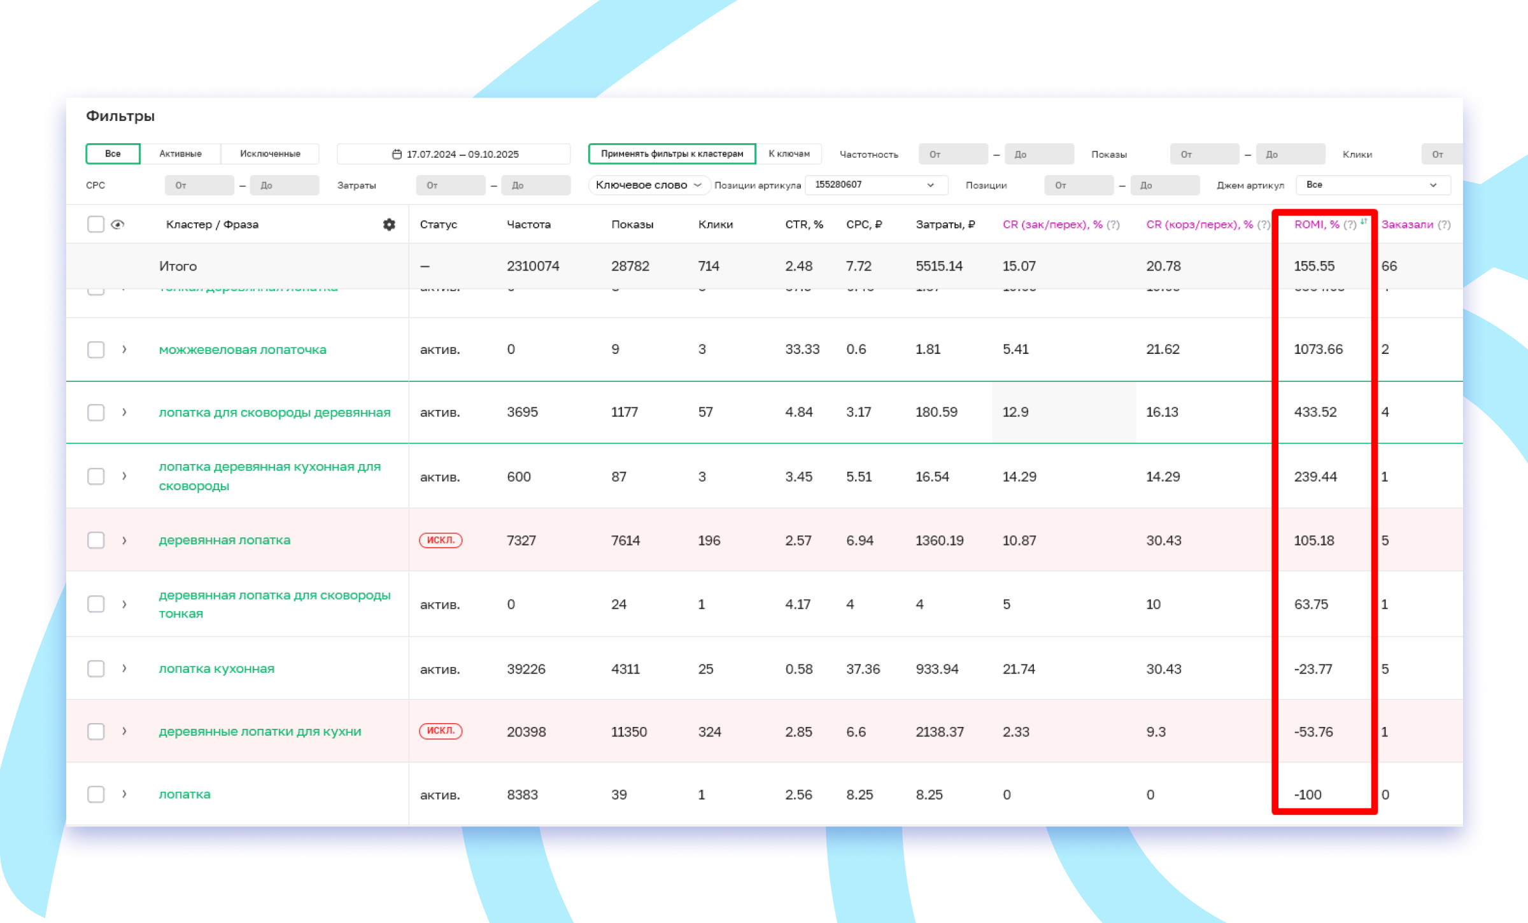Open Джем артикул Все dropdown
The width and height of the screenshot is (1528, 923).
pos(1373,185)
